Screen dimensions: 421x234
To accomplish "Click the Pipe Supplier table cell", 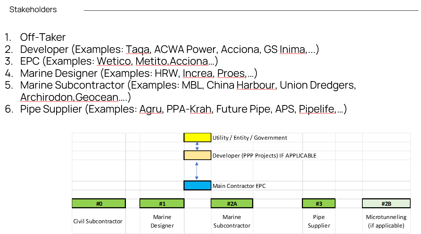I will coord(319,221).
